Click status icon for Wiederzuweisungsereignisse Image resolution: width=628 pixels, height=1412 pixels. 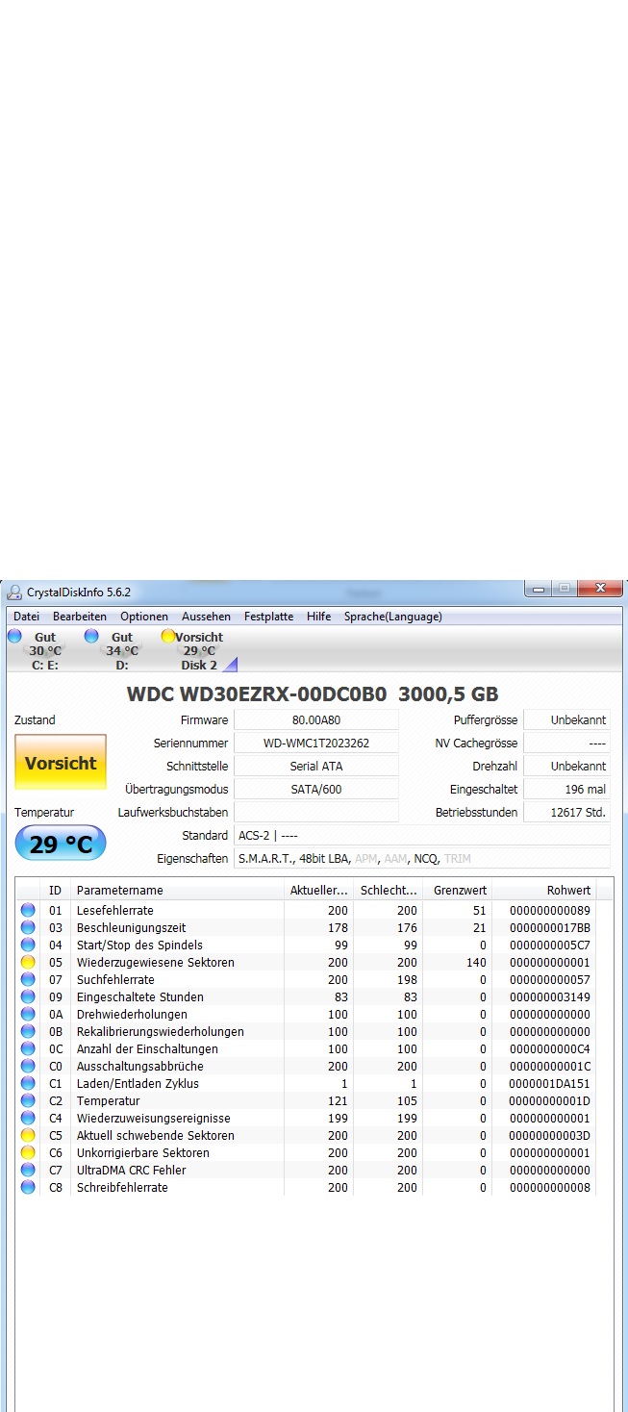28,1118
